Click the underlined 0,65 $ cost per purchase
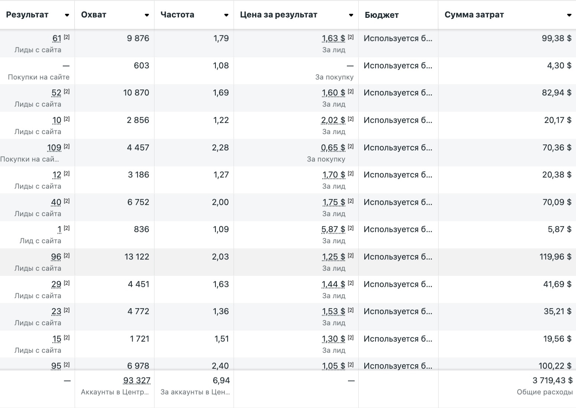The width and height of the screenshot is (576, 408). click(x=333, y=148)
